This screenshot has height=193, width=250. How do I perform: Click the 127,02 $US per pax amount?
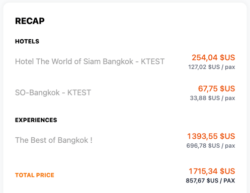pyautogui.click(x=212, y=67)
